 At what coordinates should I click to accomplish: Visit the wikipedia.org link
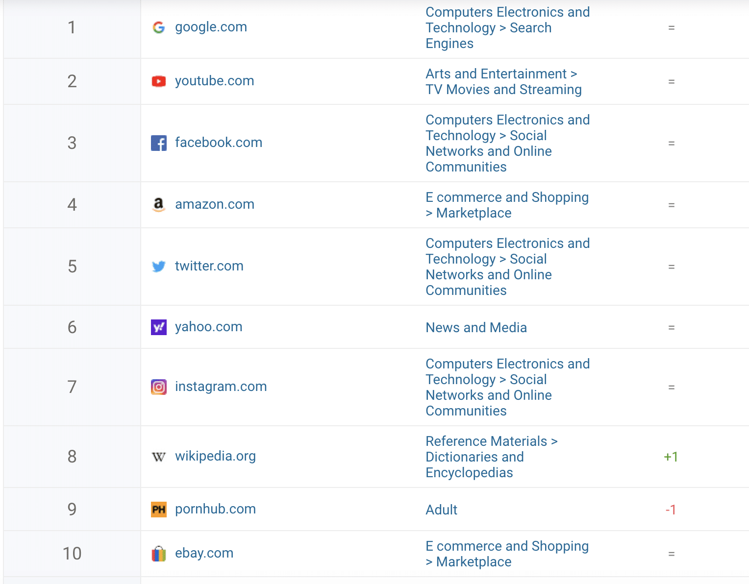pos(215,456)
